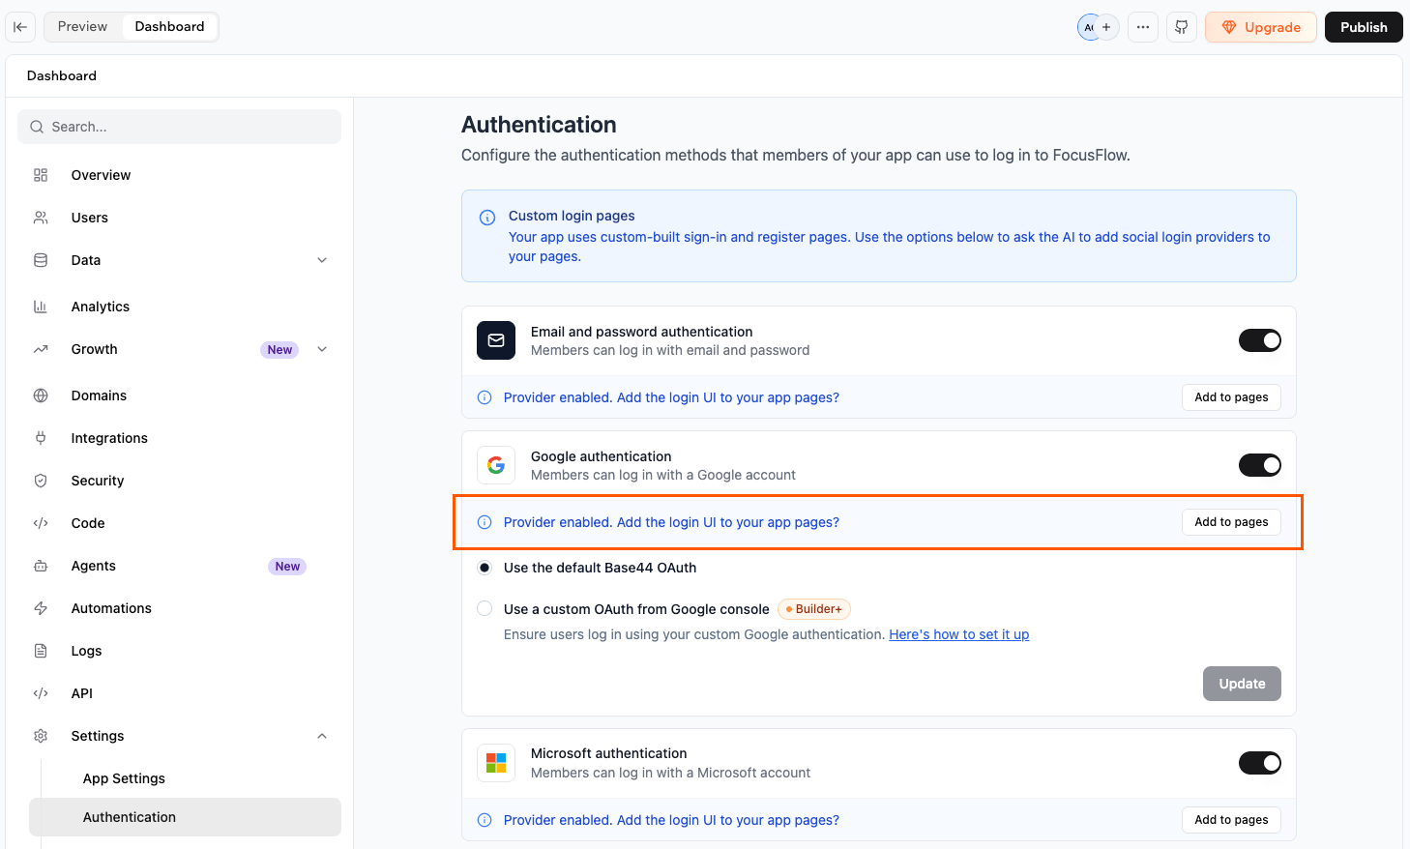Click the Publish button
The image size is (1410, 849).
pyautogui.click(x=1364, y=27)
